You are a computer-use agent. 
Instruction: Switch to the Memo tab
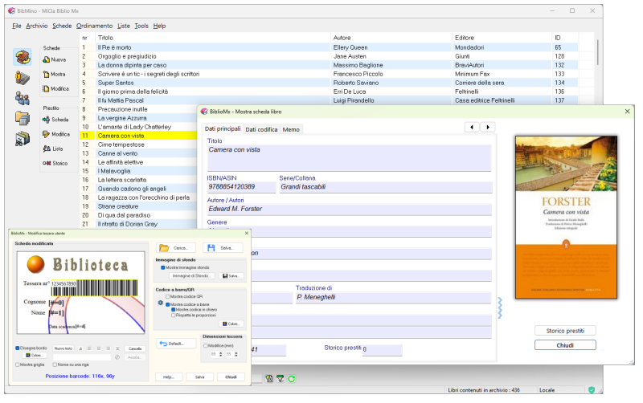coord(291,129)
